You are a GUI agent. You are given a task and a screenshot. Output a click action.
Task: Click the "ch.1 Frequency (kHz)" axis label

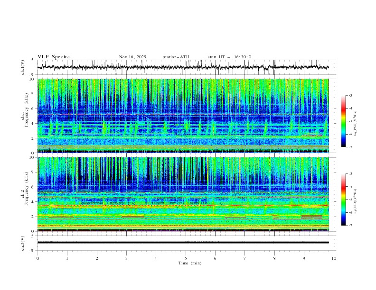(25, 109)
